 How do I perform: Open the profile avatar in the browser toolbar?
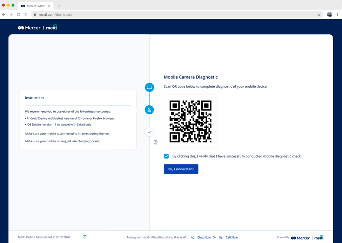pyautogui.click(x=330, y=15)
